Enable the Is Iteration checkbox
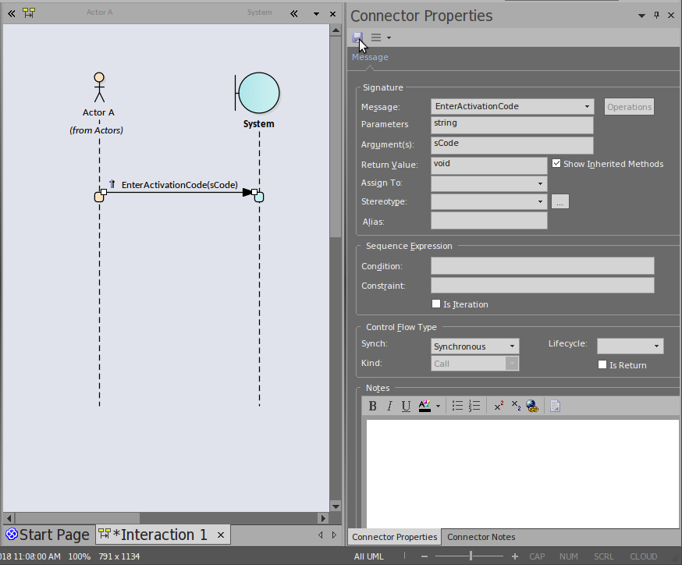 [436, 304]
